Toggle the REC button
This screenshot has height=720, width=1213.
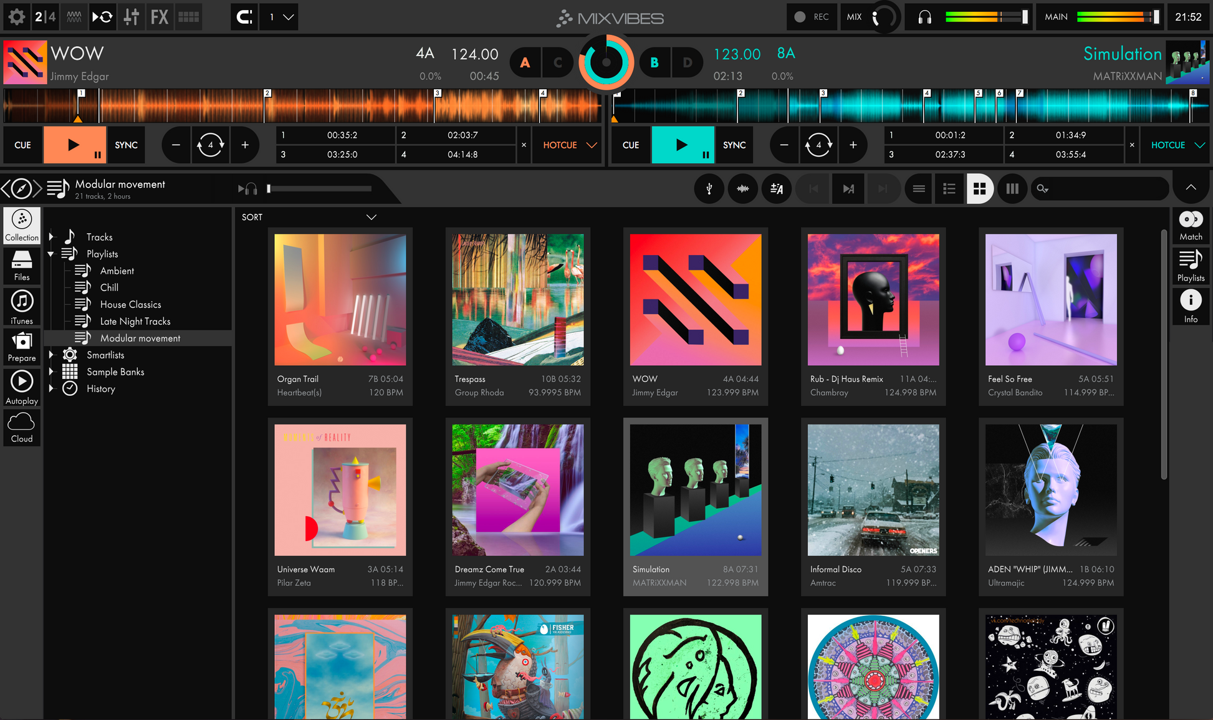(812, 17)
